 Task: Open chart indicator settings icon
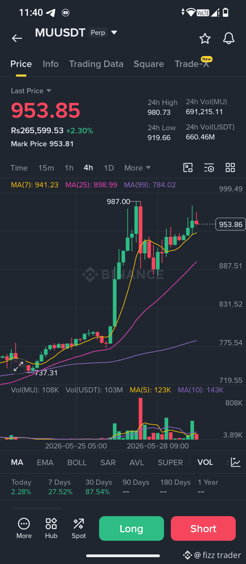(209, 167)
